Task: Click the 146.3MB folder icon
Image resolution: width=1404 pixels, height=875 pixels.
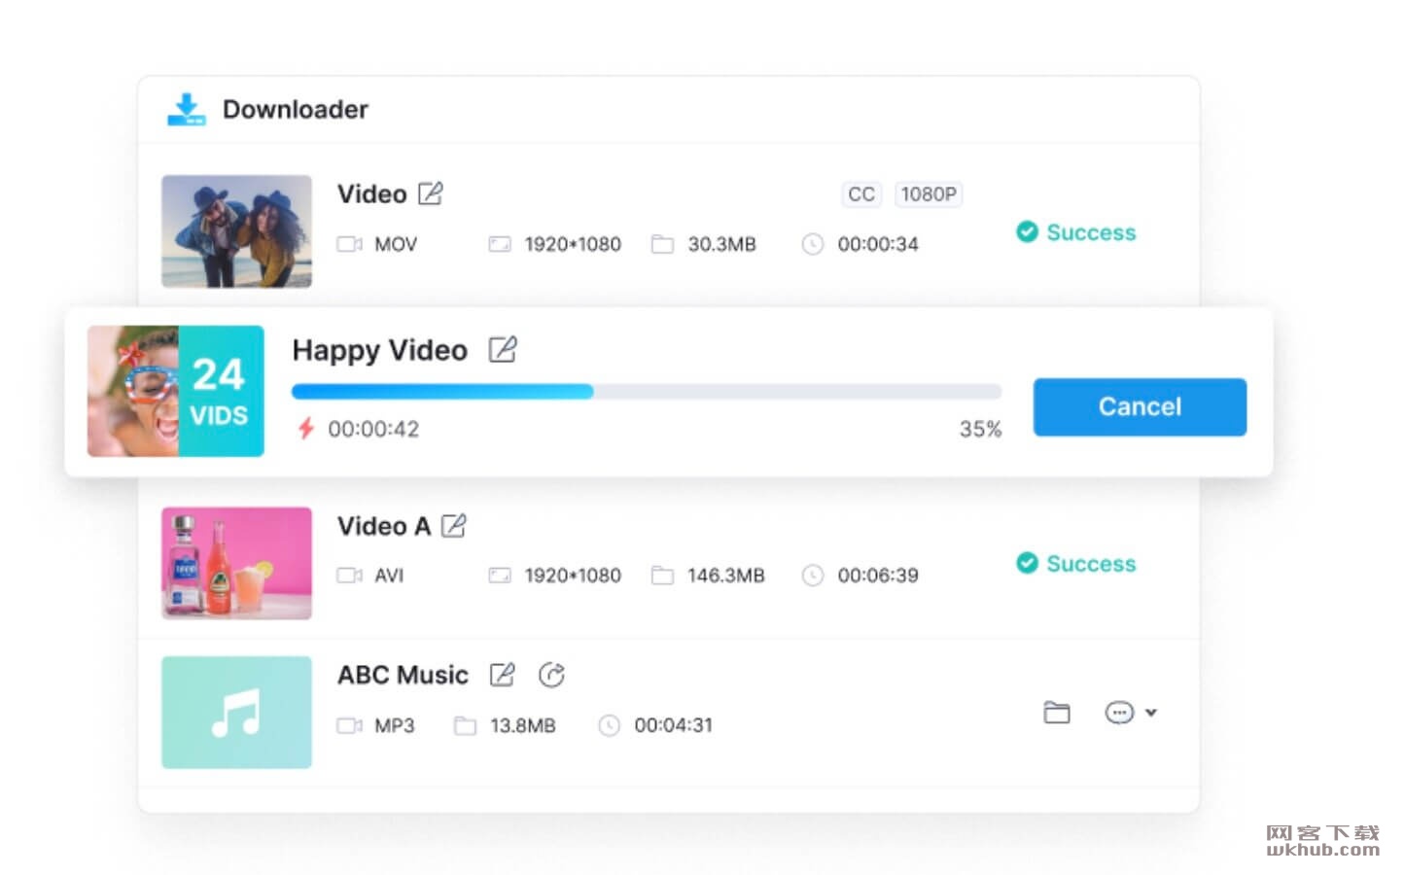Action: point(662,576)
